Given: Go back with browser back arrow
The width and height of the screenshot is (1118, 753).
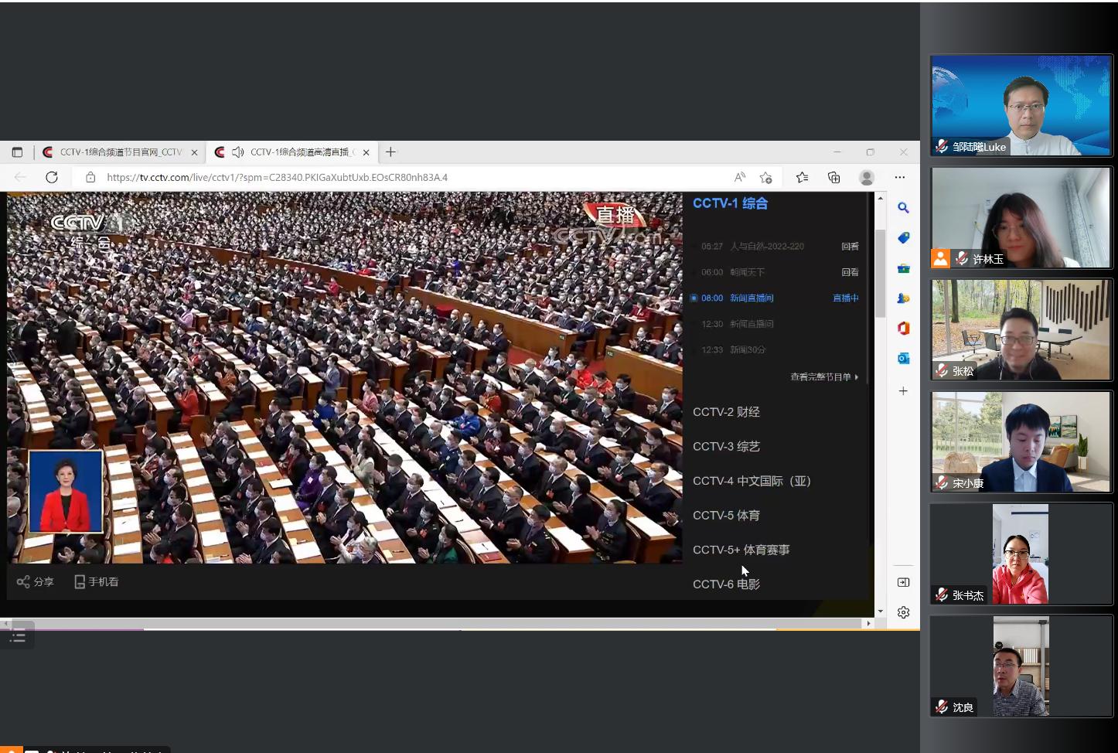Looking at the screenshot, I should [x=20, y=177].
